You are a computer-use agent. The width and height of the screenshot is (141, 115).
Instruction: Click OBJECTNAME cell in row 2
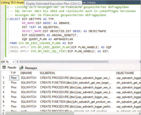(x=128, y=82)
